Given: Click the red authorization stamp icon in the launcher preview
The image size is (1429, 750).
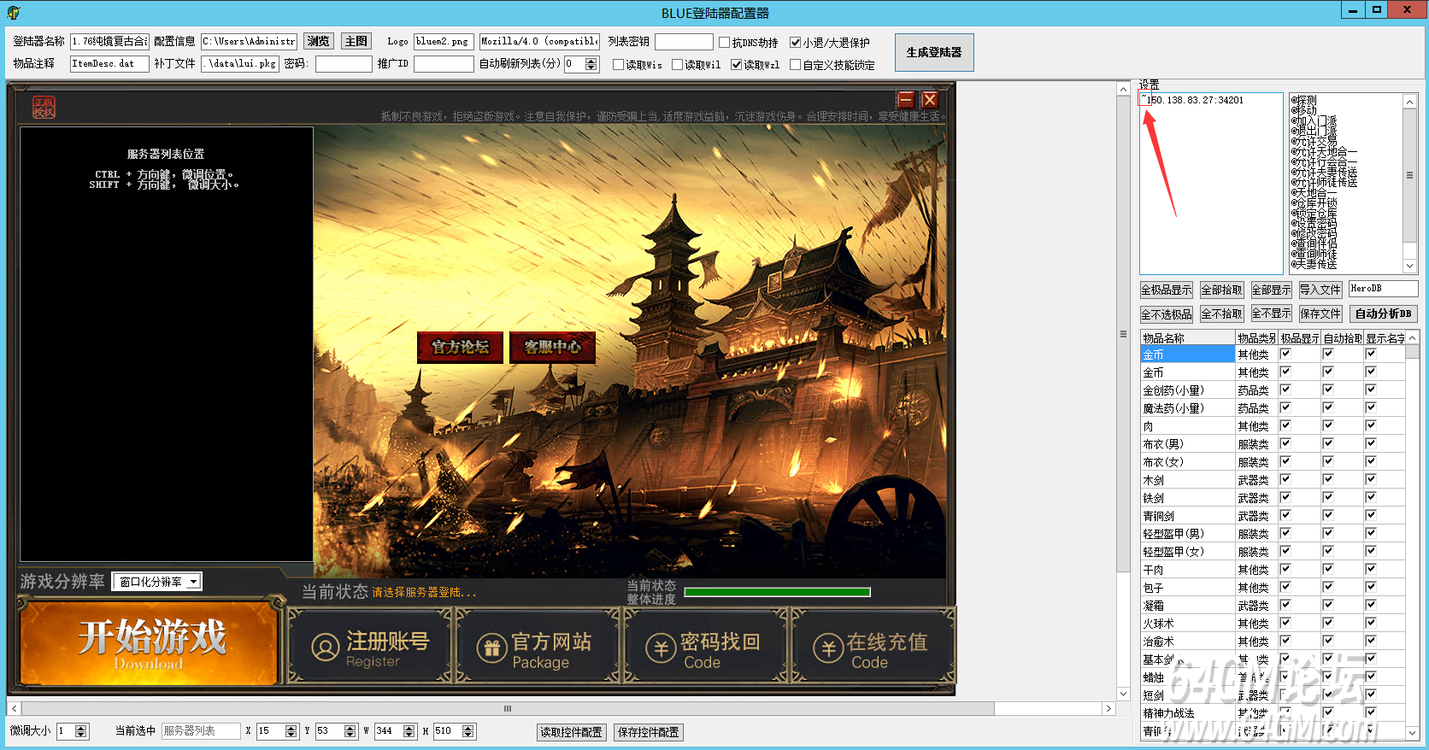Looking at the screenshot, I should point(44,107).
